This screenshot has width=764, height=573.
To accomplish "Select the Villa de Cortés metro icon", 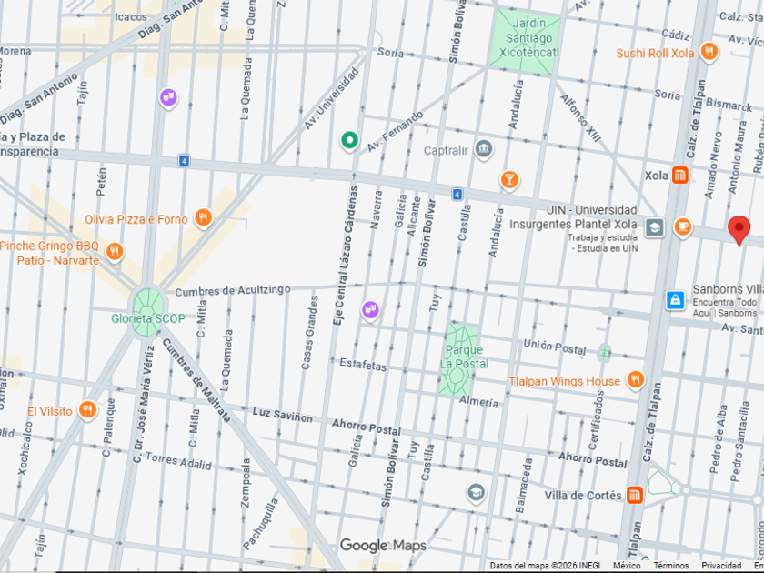I will pos(634,495).
